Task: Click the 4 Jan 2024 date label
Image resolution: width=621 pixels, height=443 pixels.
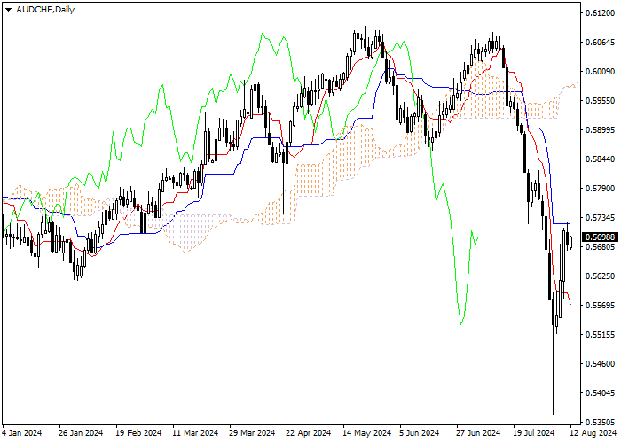Action: tap(22, 433)
